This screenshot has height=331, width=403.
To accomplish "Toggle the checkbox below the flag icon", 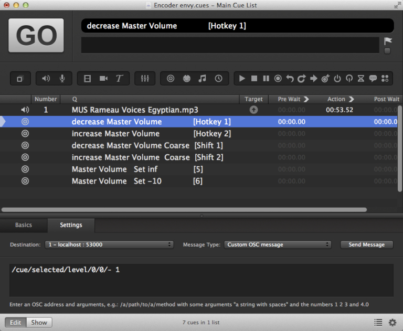I will pos(387,51).
